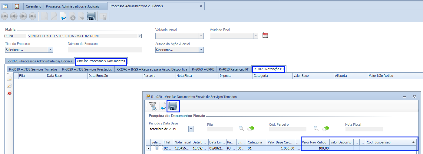This screenshot has height=154, width=423.
Task: Click the Cód. Parceiro search field in dialog
Action: (x=288, y=129)
